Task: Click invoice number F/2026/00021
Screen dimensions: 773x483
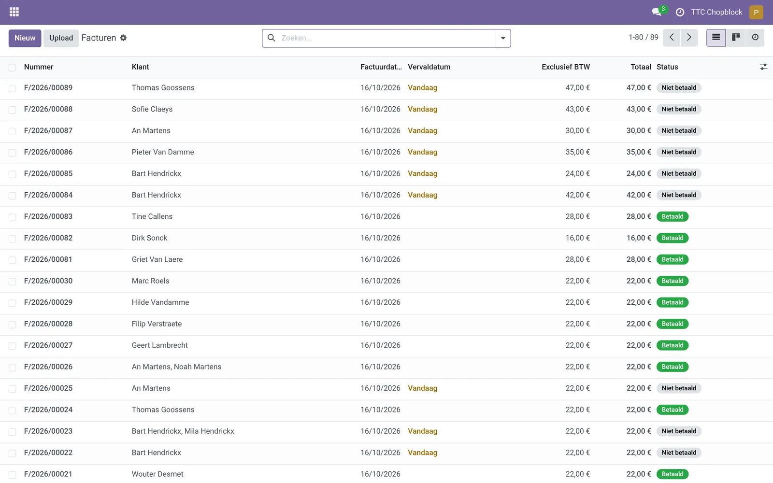Action: [x=48, y=474]
